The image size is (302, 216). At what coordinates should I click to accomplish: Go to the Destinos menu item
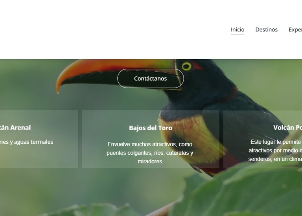(266, 29)
